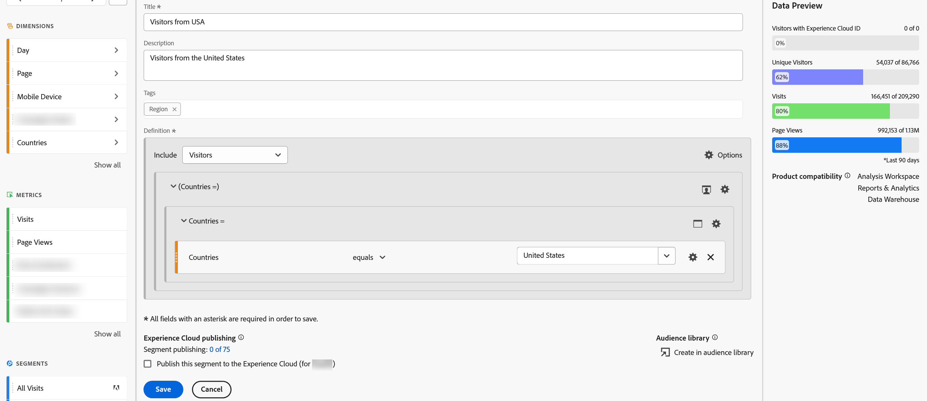Show all dimensions
The width and height of the screenshot is (927, 401).
coord(107,165)
